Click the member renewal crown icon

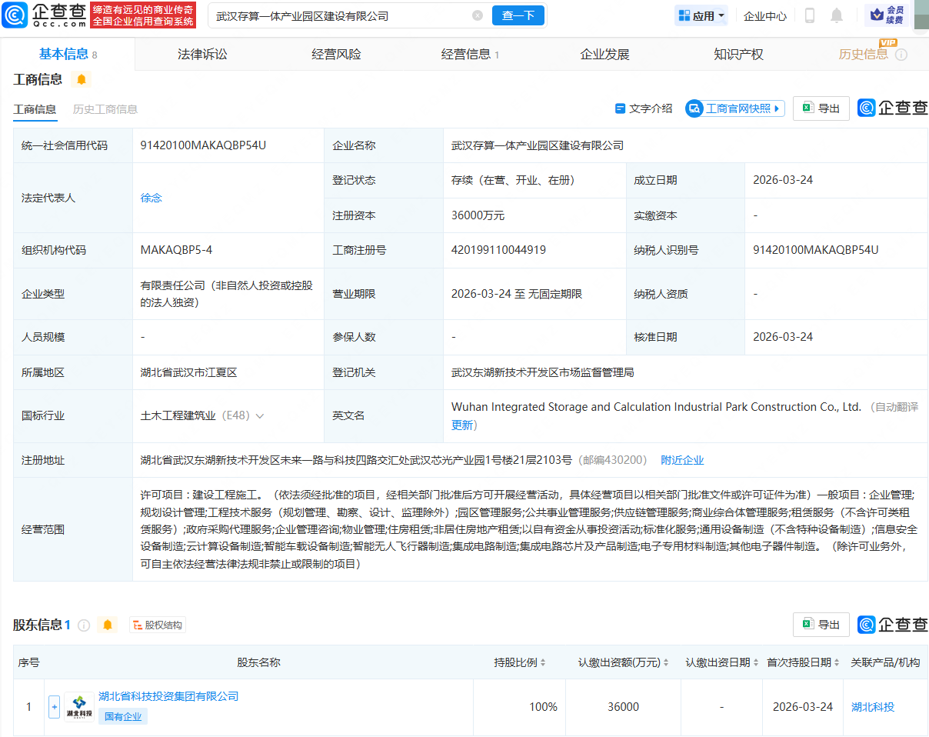tap(876, 15)
